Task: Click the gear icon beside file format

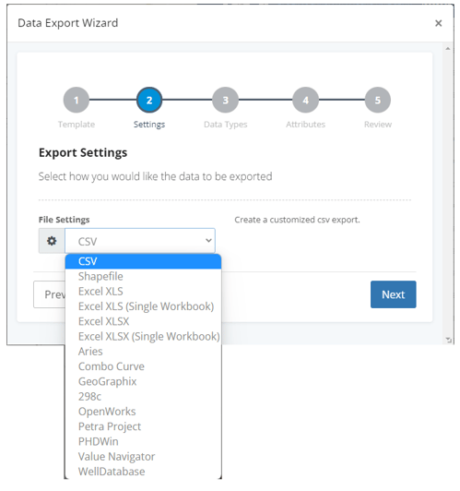Action: (x=52, y=241)
